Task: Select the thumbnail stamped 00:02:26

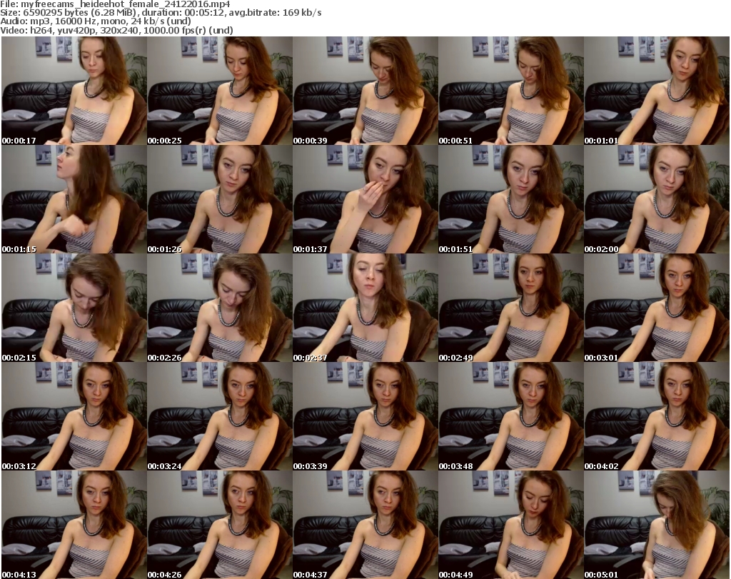Action: pyautogui.click(x=220, y=308)
